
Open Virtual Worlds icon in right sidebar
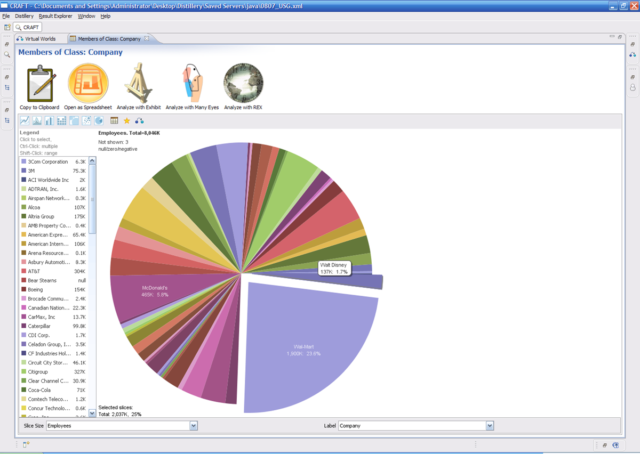pyautogui.click(x=633, y=54)
